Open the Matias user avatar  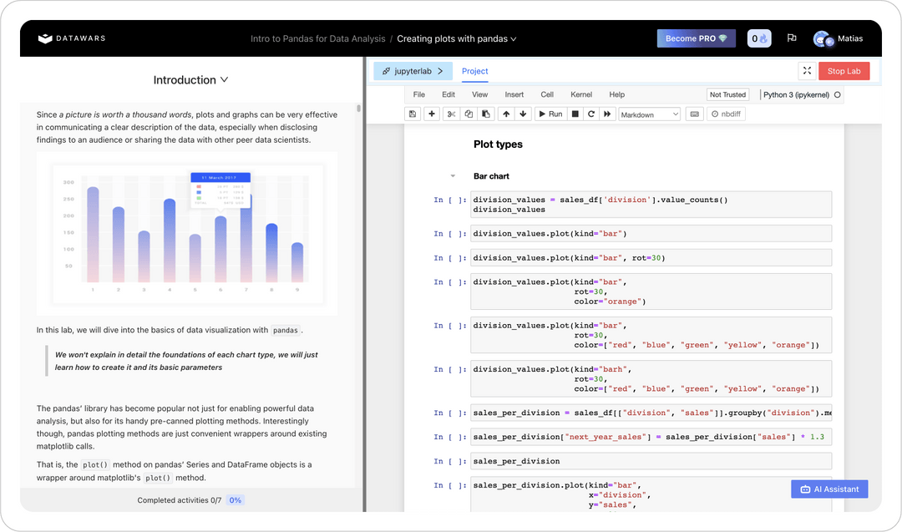[823, 38]
